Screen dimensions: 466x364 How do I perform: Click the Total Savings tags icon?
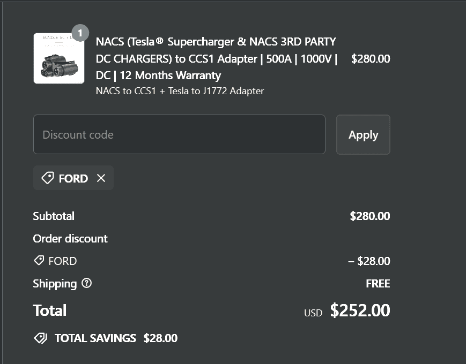[40, 338]
